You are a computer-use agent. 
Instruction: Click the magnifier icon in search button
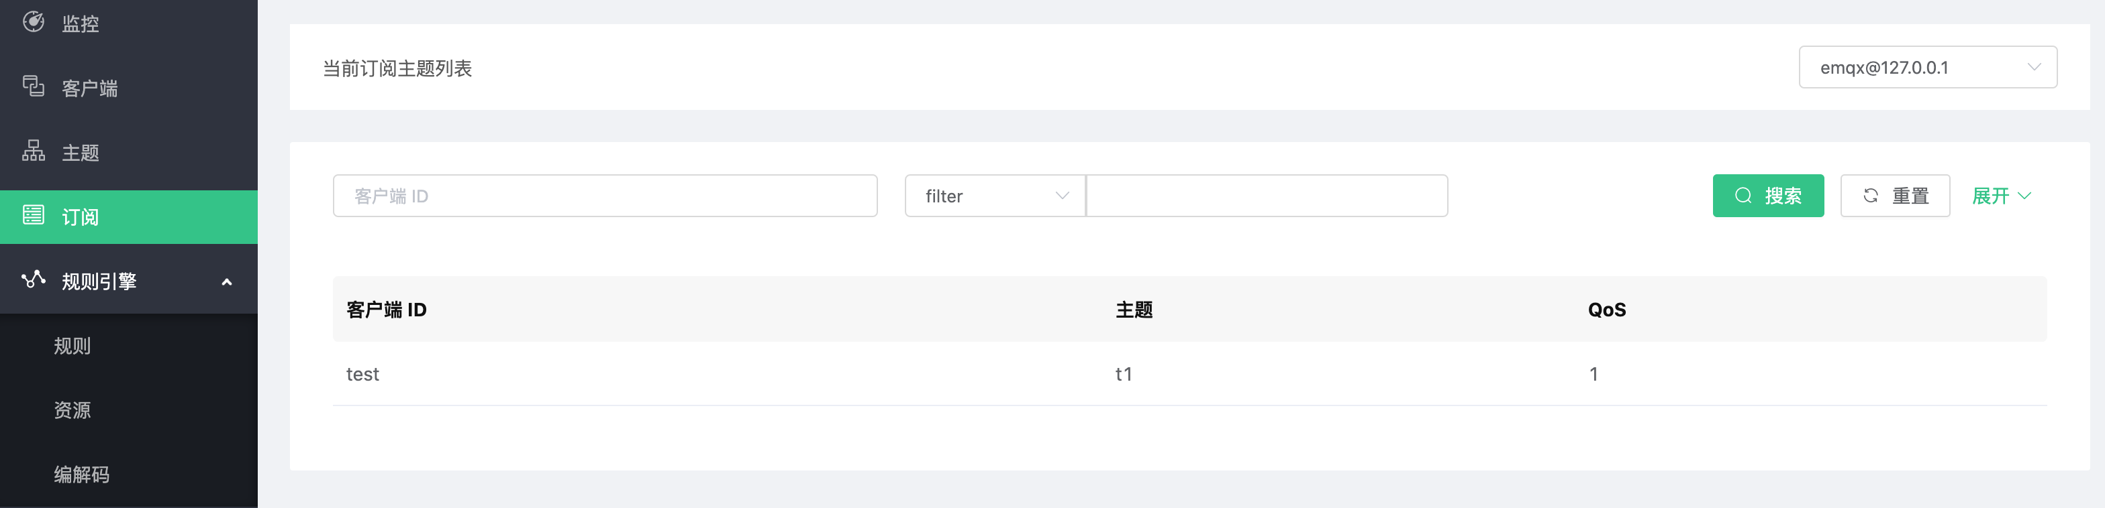coord(1743,196)
